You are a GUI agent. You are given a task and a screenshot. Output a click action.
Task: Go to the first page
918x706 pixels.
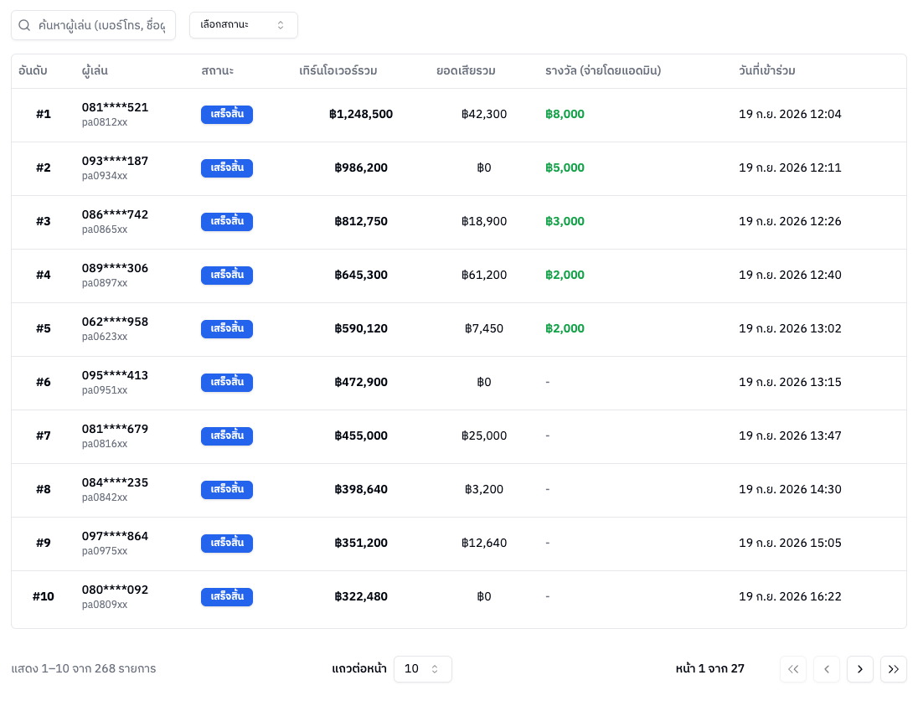tap(793, 669)
